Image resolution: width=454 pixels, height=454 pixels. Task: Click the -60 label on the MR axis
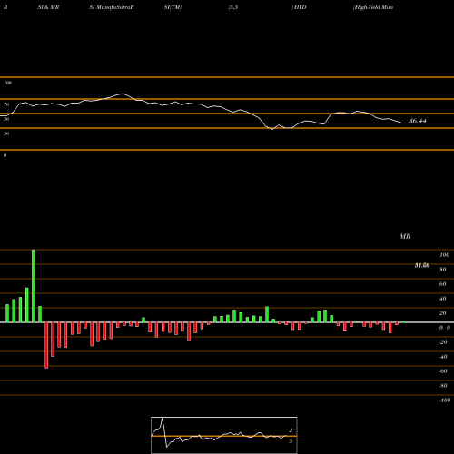pyautogui.click(x=443, y=371)
